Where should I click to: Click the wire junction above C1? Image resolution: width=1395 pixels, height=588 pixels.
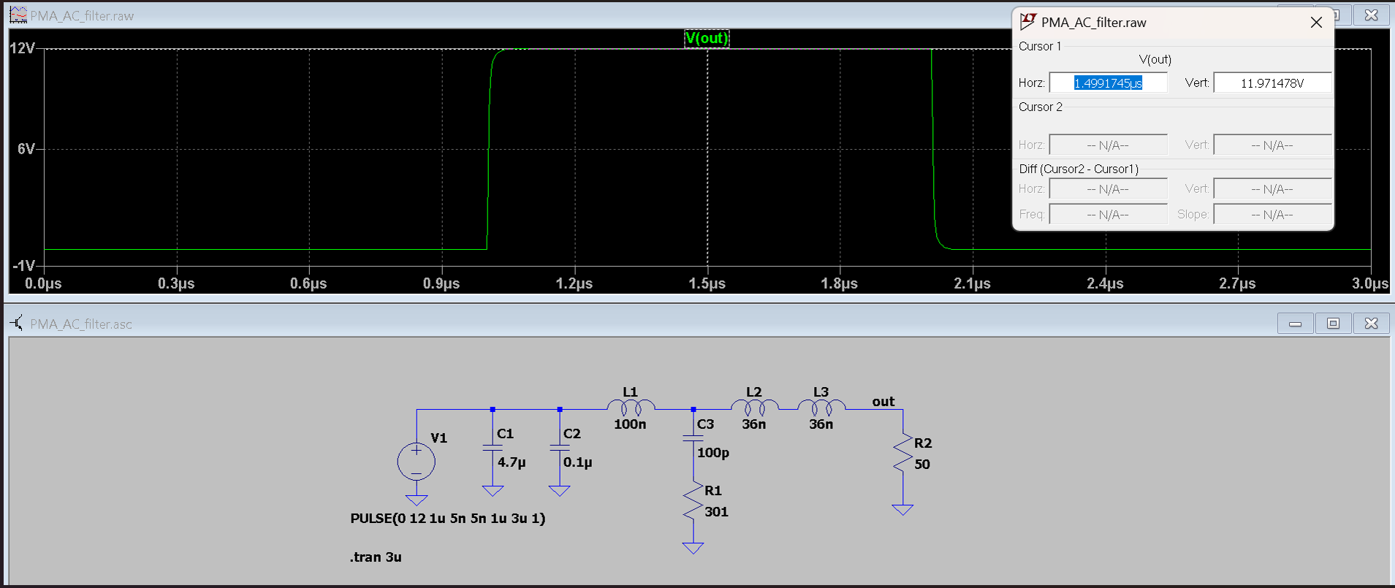[493, 410]
